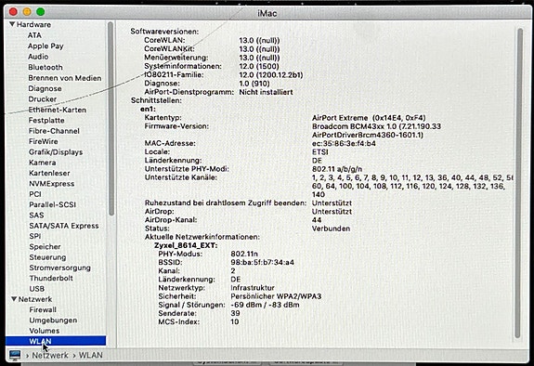Click the 802.11 a/b/g/n value
The width and height of the screenshot is (534, 366).
[337, 169]
